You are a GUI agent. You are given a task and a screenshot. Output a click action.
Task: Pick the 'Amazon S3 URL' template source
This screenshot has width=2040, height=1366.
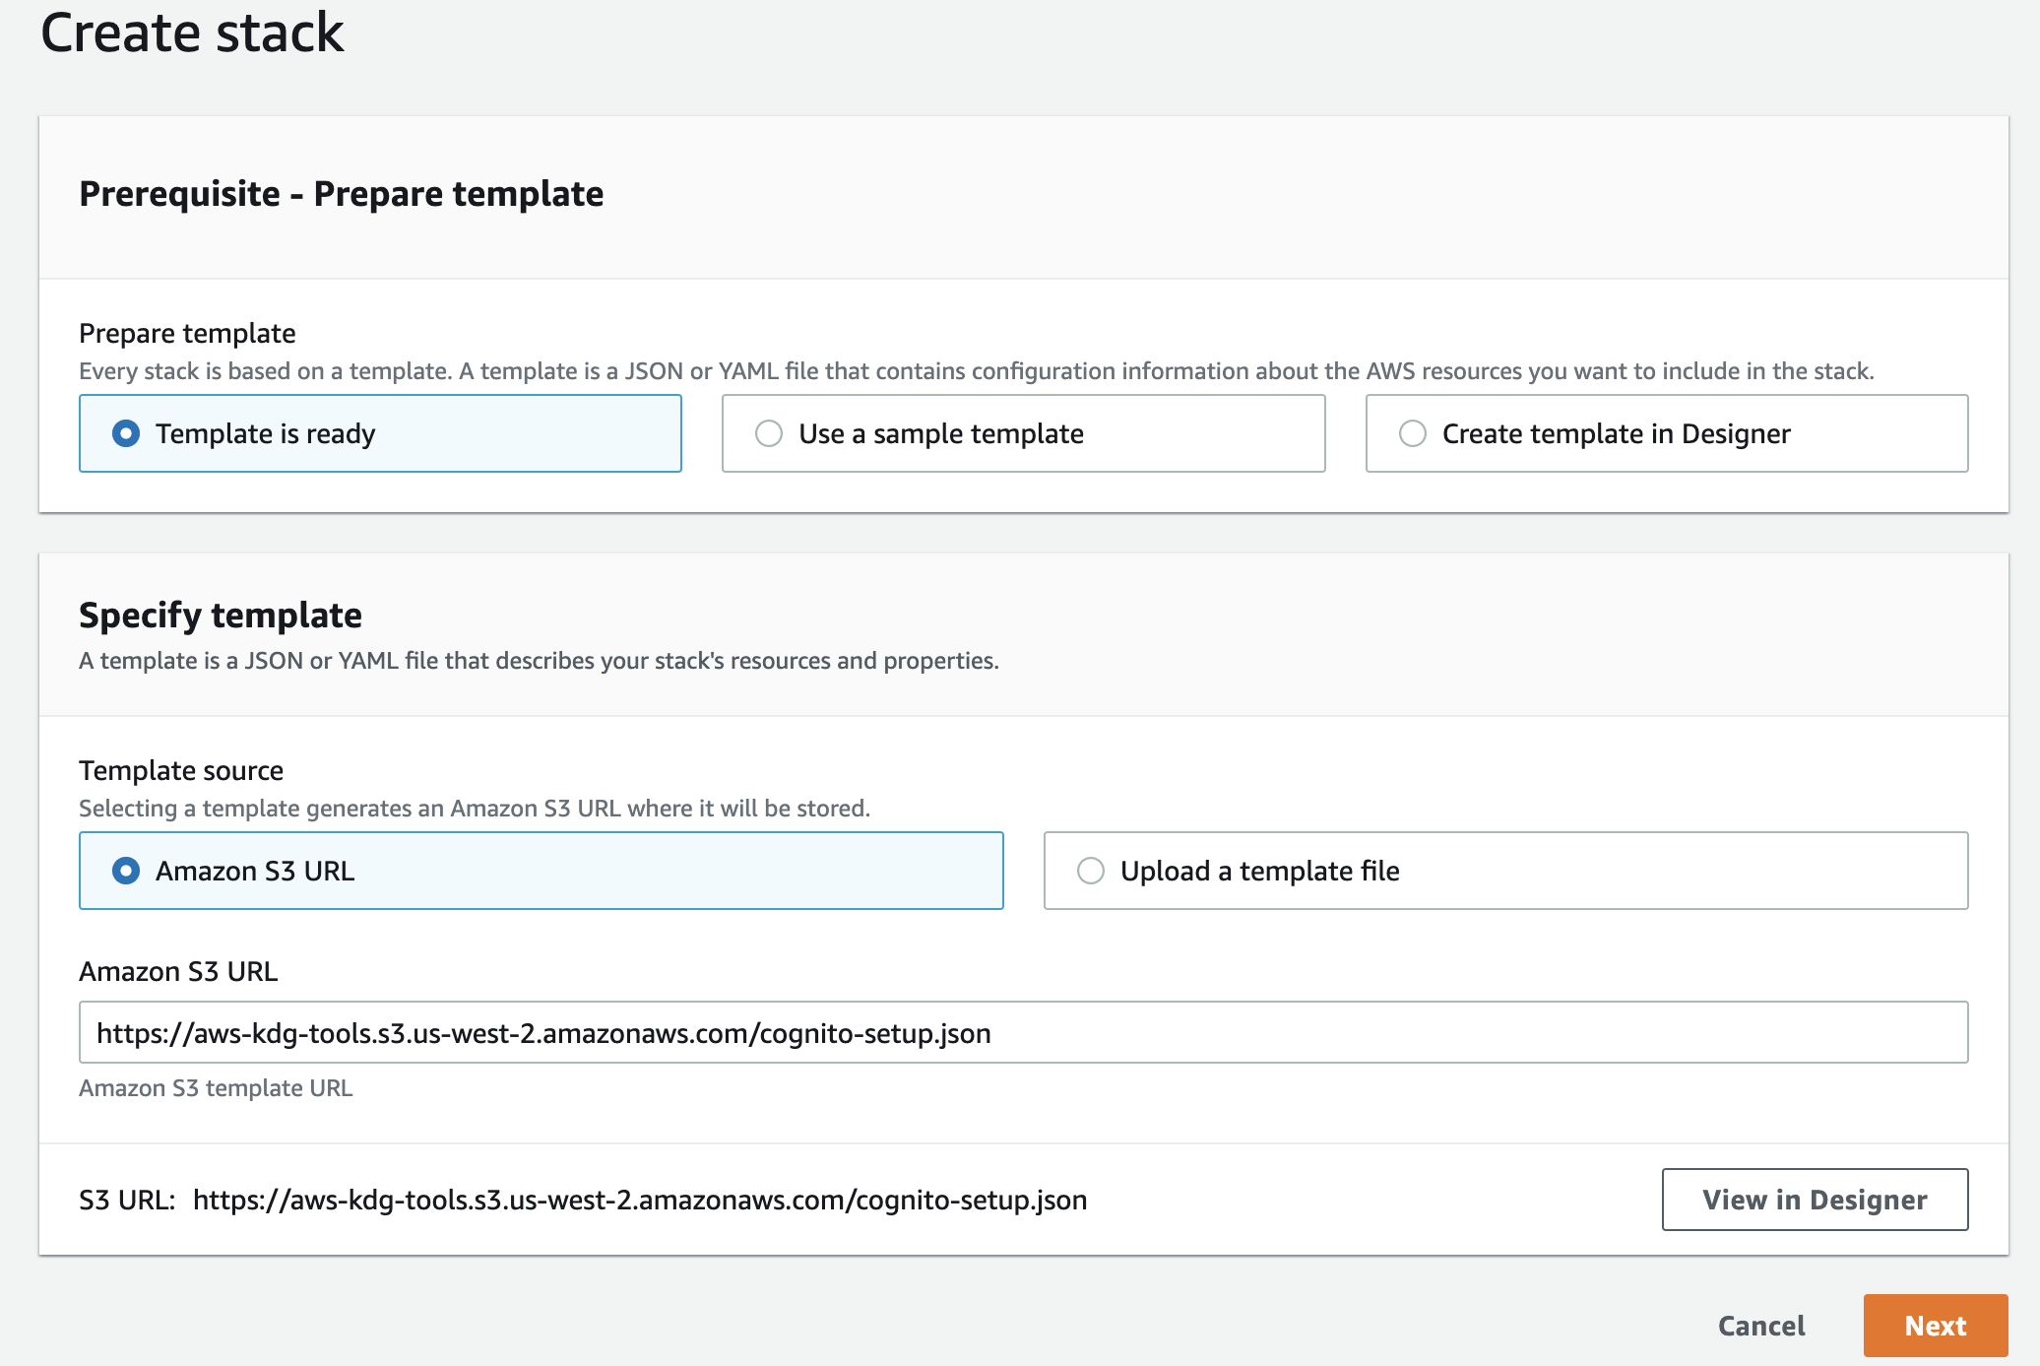pos(542,871)
